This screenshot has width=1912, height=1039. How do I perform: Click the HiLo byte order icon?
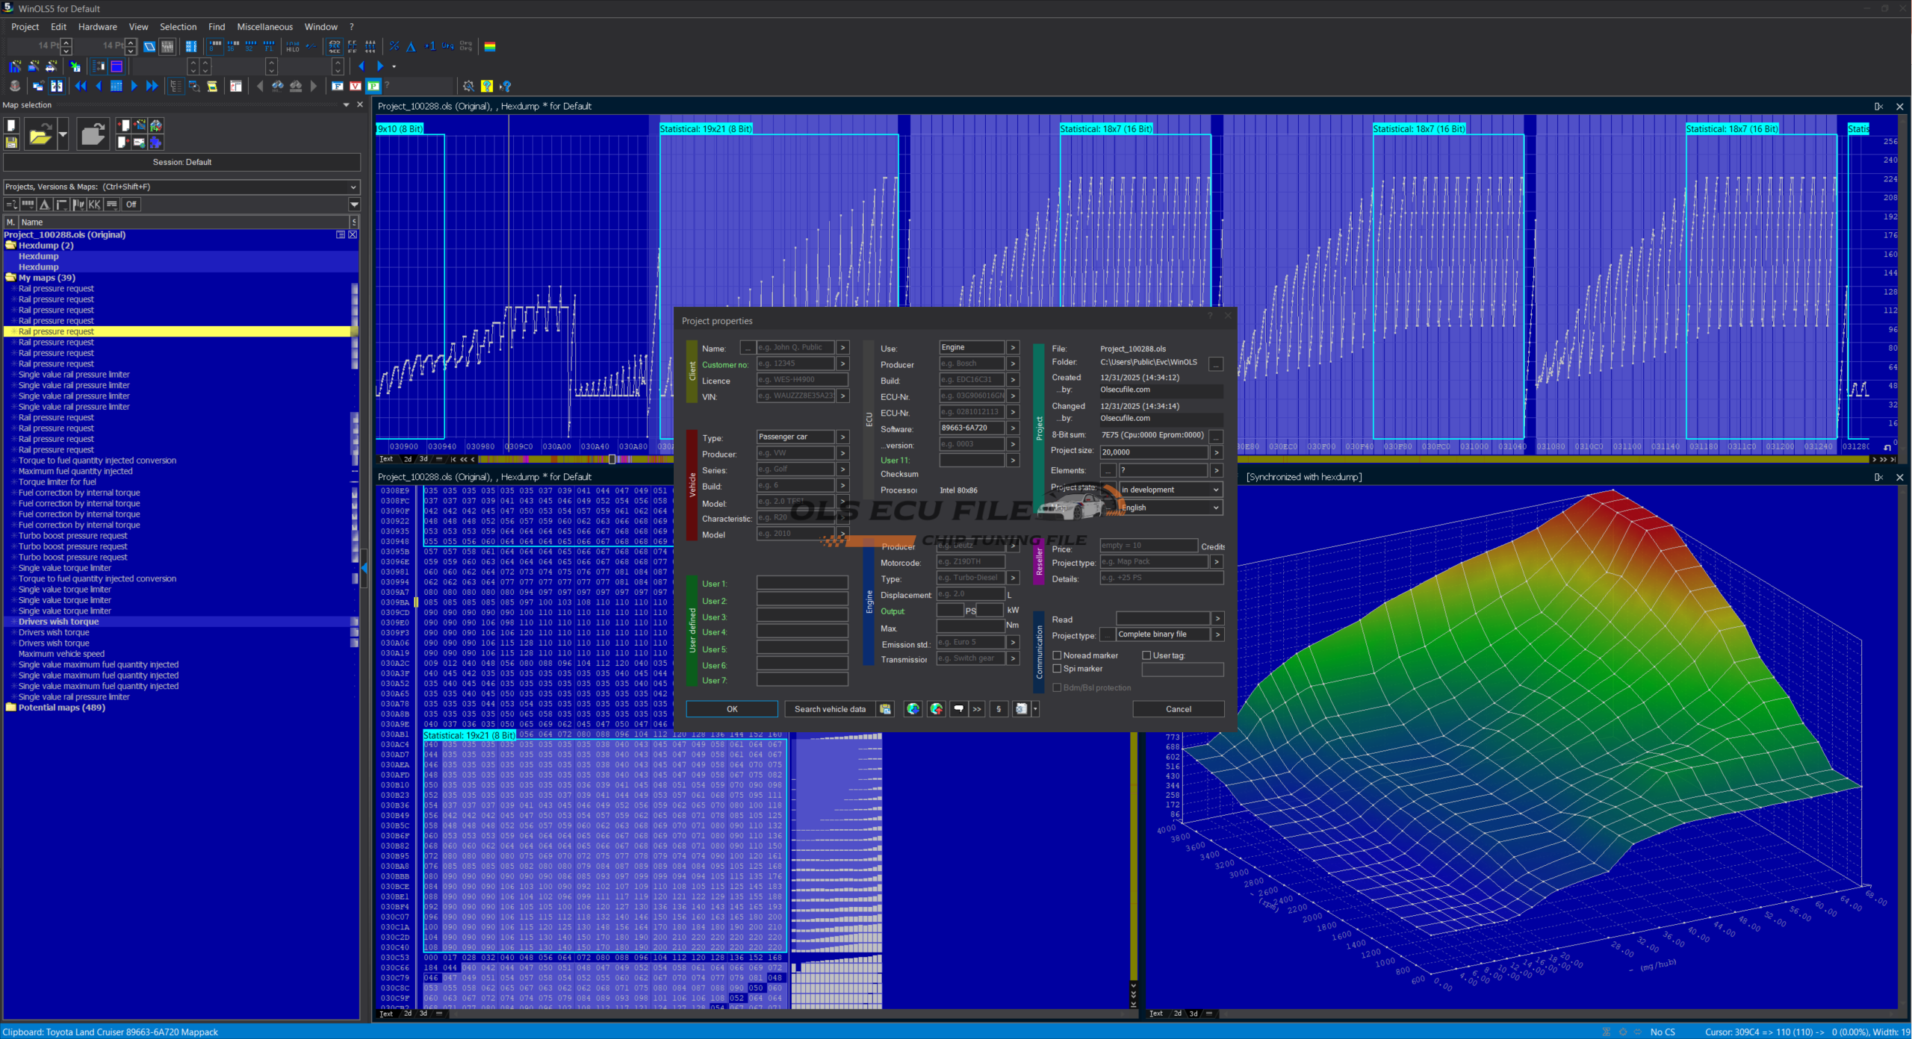coord(293,46)
